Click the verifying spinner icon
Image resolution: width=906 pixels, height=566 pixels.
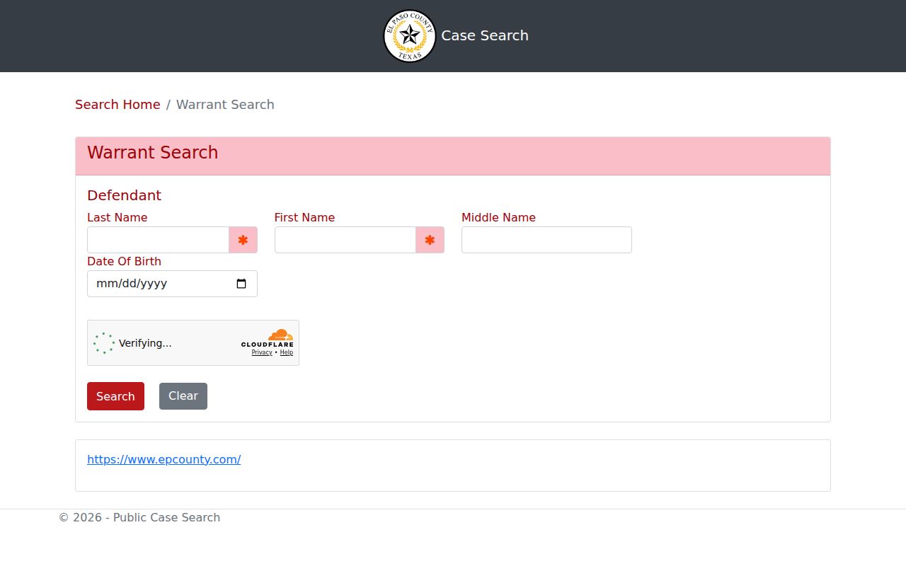coord(104,343)
